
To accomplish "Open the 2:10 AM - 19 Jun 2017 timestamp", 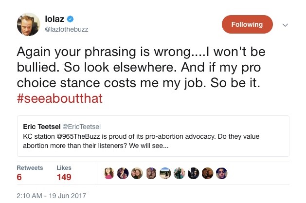I will click(51, 195).
